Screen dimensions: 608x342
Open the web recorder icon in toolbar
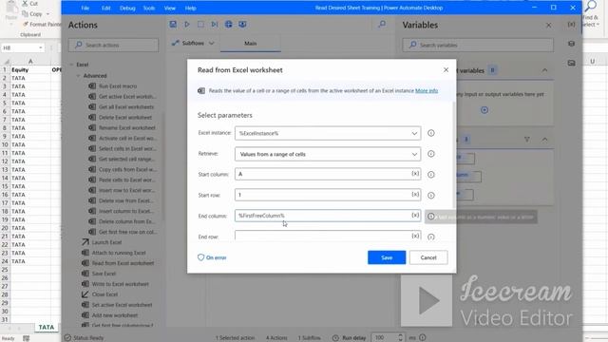[x=228, y=25]
